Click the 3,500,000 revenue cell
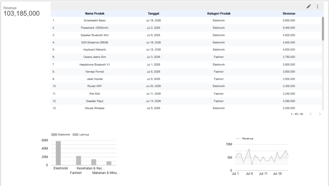Viewport: 329px width, 186px height. pos(289,79)
